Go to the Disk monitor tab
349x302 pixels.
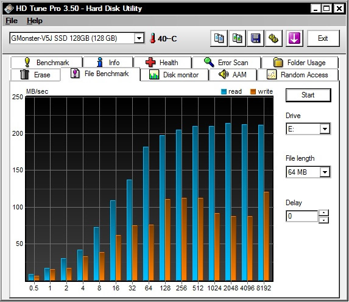click(x=174, y=75)
